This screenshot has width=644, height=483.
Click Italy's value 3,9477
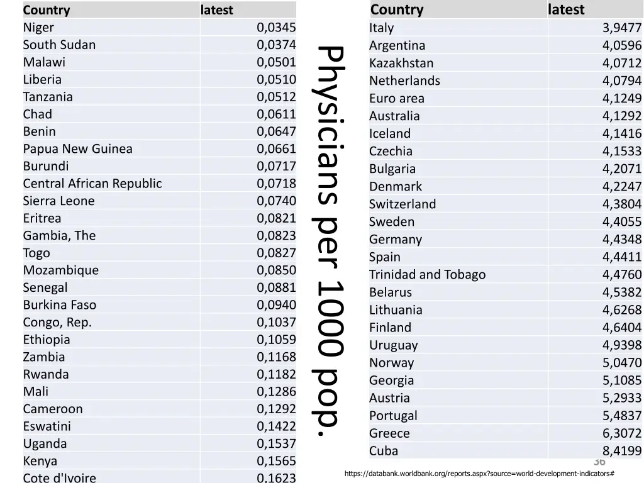[x=596, y=28]
